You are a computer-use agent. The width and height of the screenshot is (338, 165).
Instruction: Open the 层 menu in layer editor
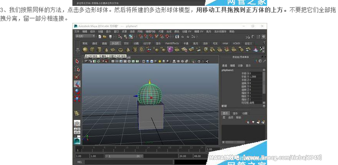pos(224,118)
